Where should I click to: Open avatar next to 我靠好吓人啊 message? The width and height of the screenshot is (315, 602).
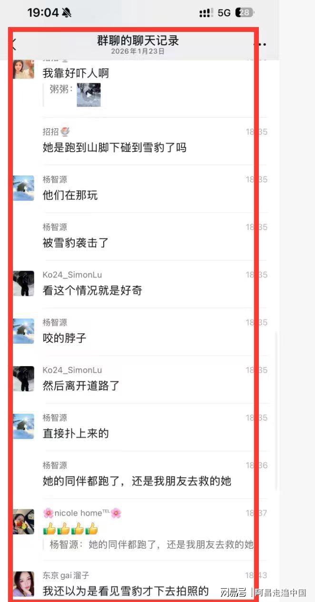(x=23, y=68)
